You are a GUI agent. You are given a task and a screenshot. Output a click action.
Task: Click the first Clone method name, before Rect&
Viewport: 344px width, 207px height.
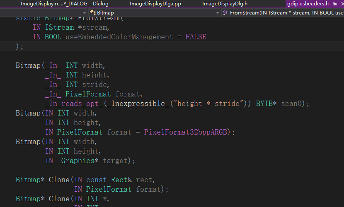point(59,180)
